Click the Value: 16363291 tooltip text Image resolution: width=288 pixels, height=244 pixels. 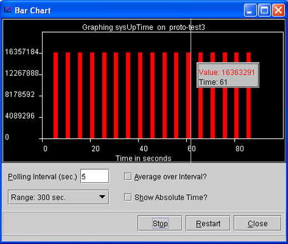tap(226, 73)
